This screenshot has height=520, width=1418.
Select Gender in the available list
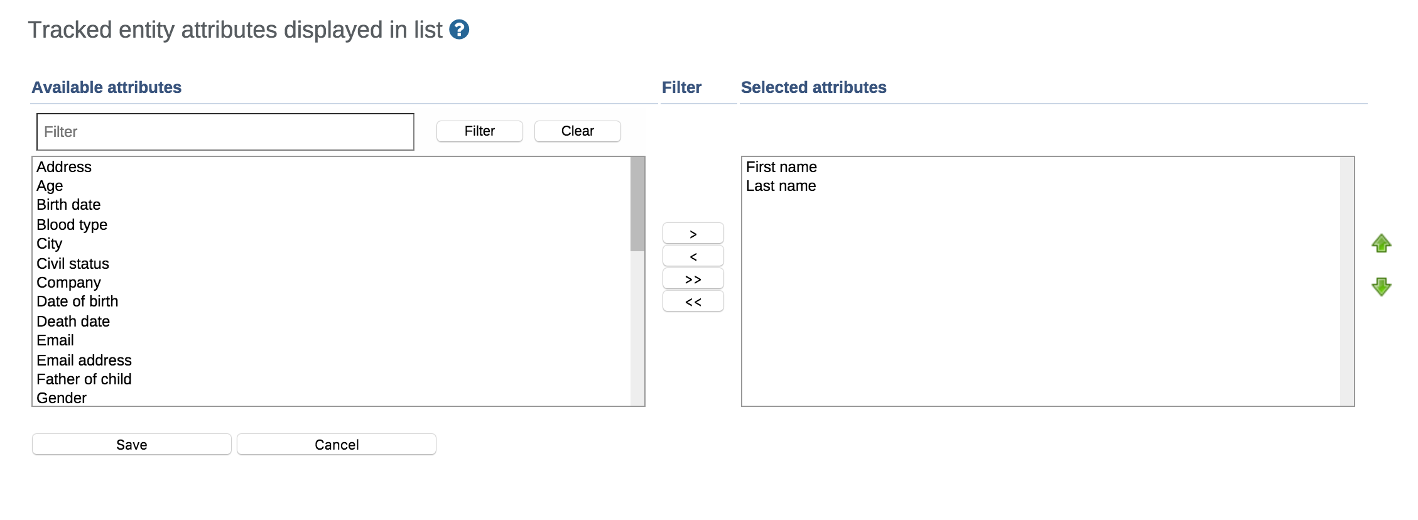(x=62, y=398)
